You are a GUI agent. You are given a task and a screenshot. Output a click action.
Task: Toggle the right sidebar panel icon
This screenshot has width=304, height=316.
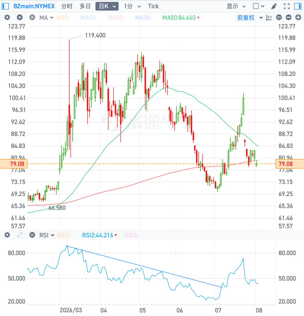tap(298, 6)
